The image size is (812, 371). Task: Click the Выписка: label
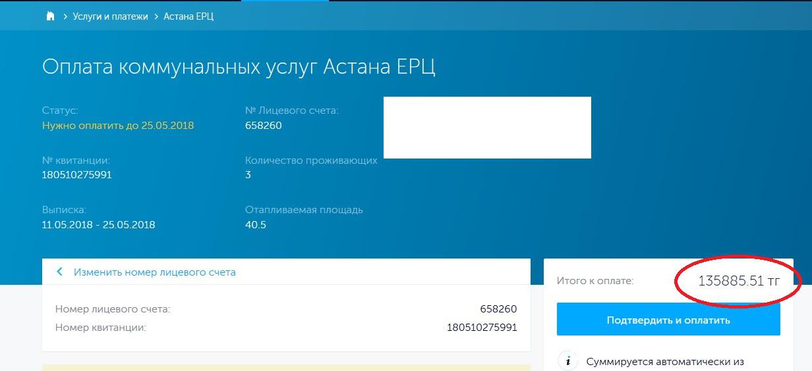(x=64, y=210)
